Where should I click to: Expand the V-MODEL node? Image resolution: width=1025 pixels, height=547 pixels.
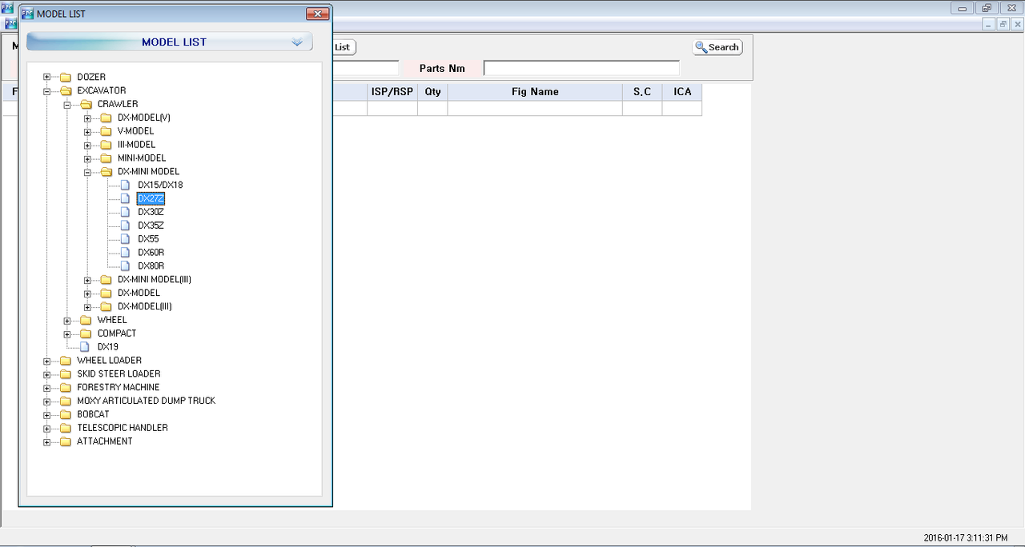tap(87, 132)
